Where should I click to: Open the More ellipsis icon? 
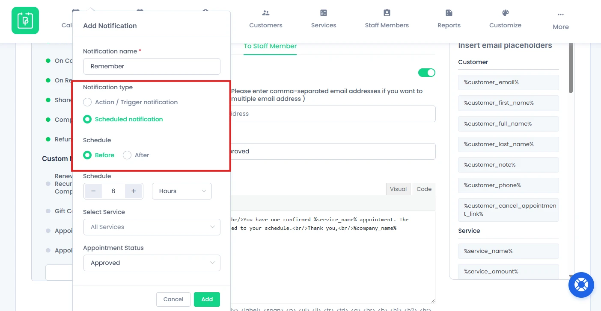[x=561, y=15]
